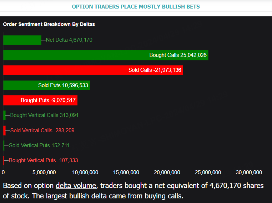Click the "Option Traders Place Mostly Bullish Bets" heading

pos(136,7)
